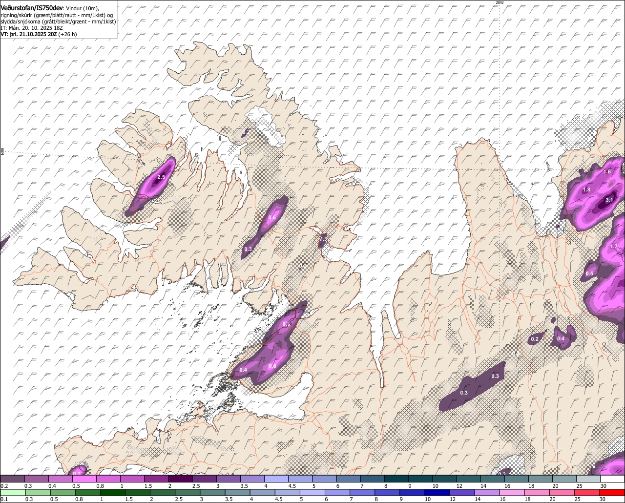Select the 12 swatch in the upper legend row
Viewport: 625px width, 503px height.
pyautogui.click(x=469, y=479)
